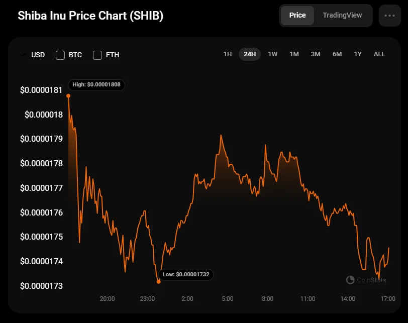Click the Low: $0.00001732 label

tap(186, 274)
